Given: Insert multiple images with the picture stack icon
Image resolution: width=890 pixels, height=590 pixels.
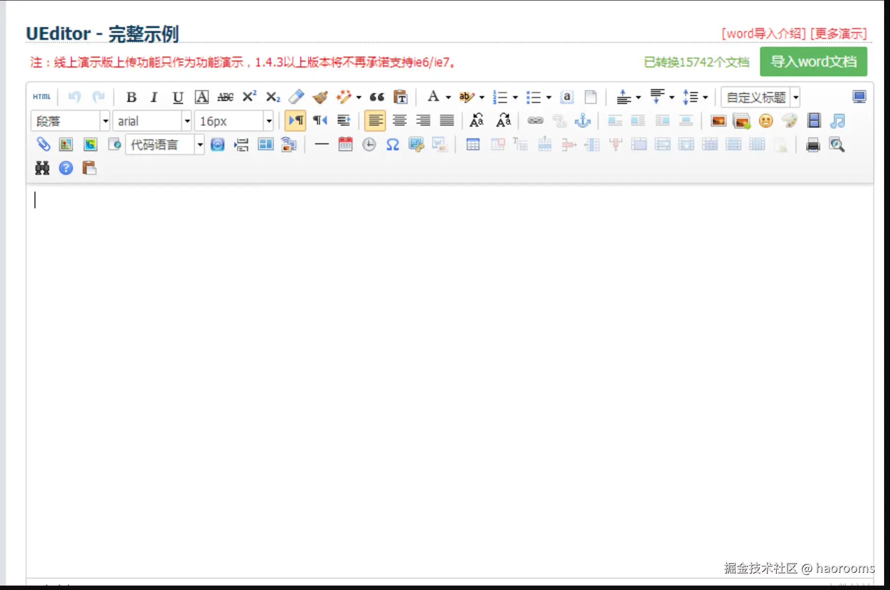Looking at the screenshot, I should pos(741,121).
